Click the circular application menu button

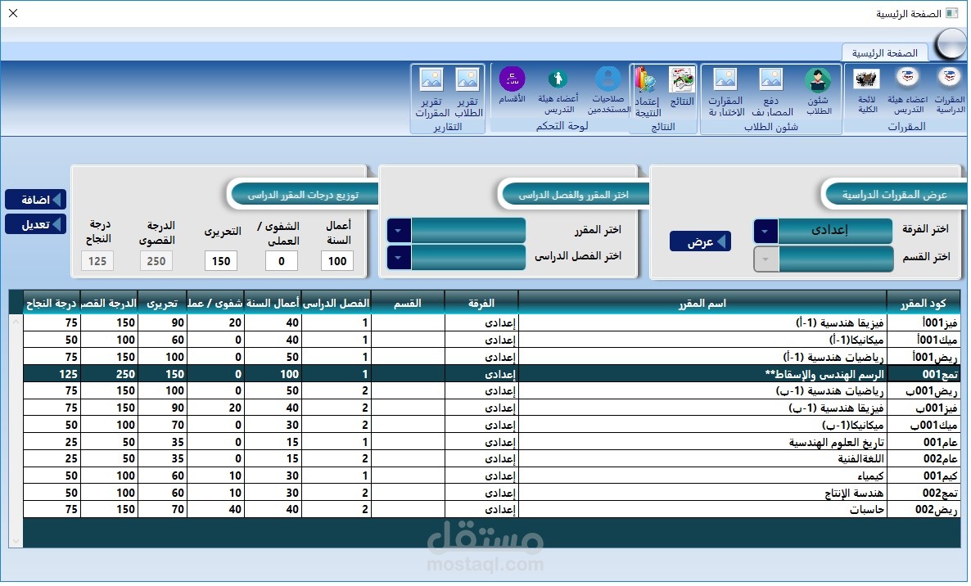950,43
